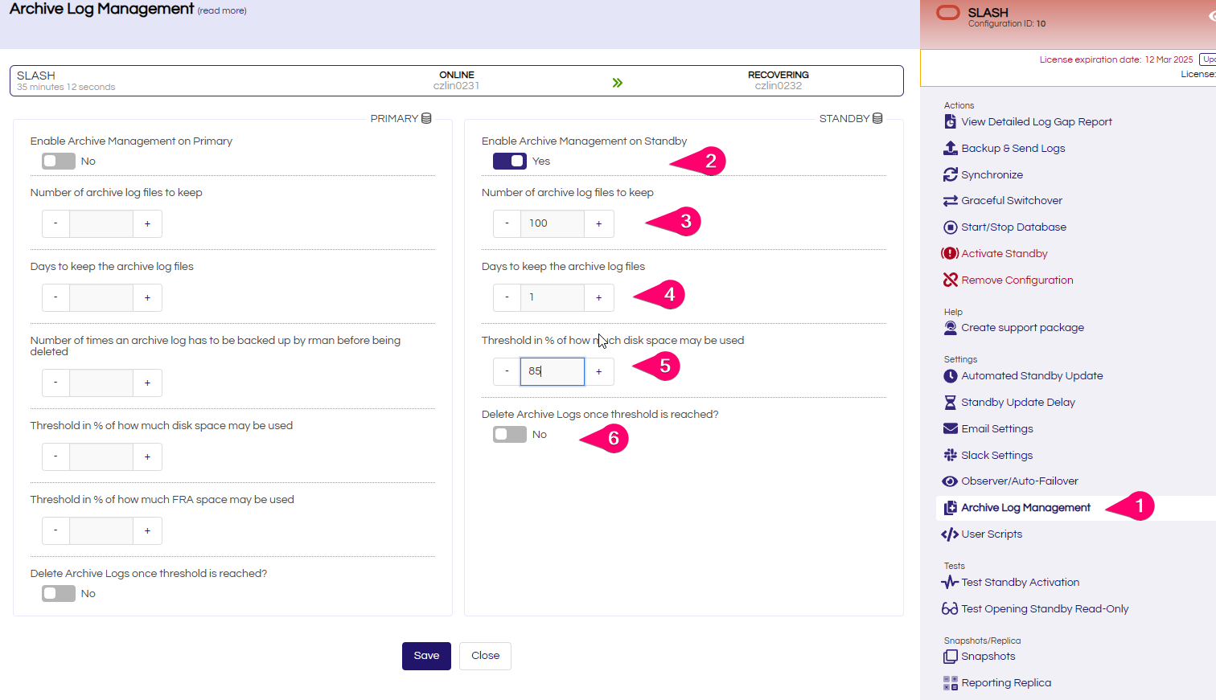Click the Slack Settings icon

[x=950, y=455]
